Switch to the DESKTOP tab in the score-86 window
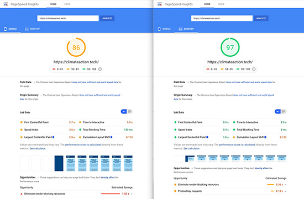The height and width of the screenshot is (199, 304). click(32, 29)
